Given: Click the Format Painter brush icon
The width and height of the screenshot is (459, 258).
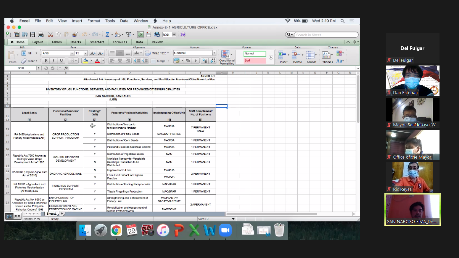Looking at the screenshot, I should [x=75, y=35].
